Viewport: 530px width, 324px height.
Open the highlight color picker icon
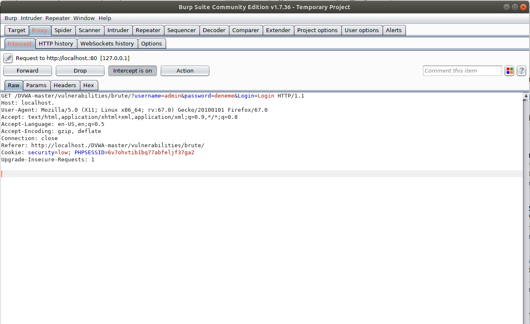pos(510,71)
